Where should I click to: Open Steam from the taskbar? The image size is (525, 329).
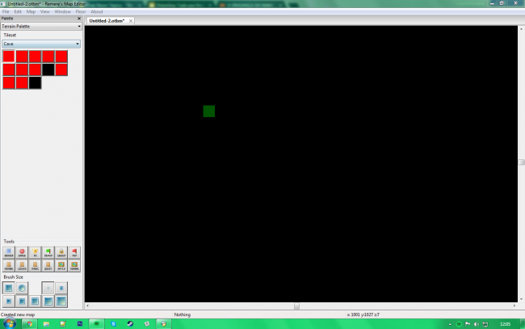click(x=130, y=324)
